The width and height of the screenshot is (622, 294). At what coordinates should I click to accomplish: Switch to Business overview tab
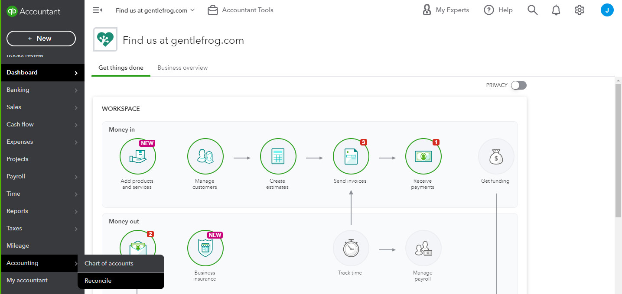pyautogui.click(x=182, y=68)
